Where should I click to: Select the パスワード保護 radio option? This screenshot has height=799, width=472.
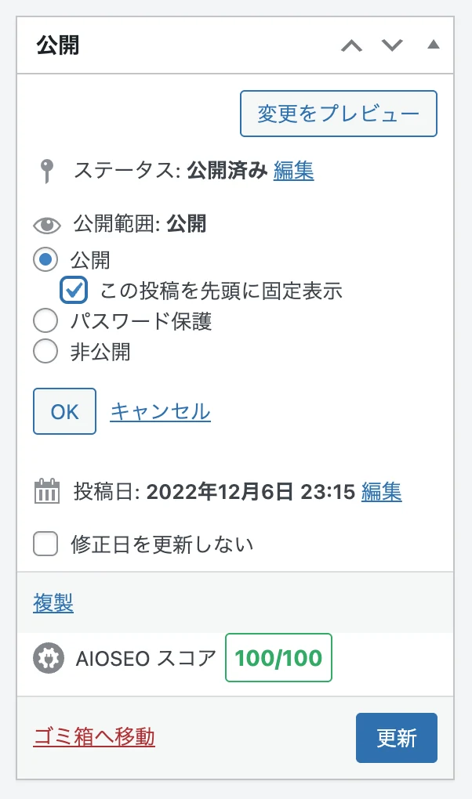[x=45, y=320]
